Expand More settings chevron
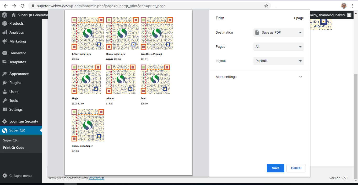 tap(301, 77)
